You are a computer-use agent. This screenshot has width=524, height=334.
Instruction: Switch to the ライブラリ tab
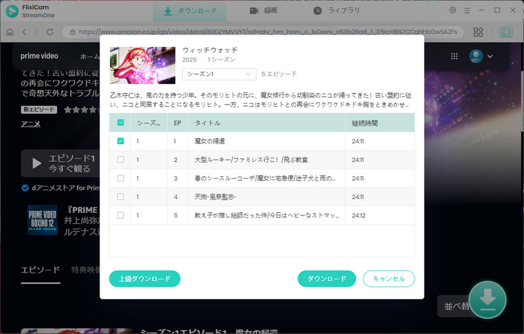click(337, 11)
